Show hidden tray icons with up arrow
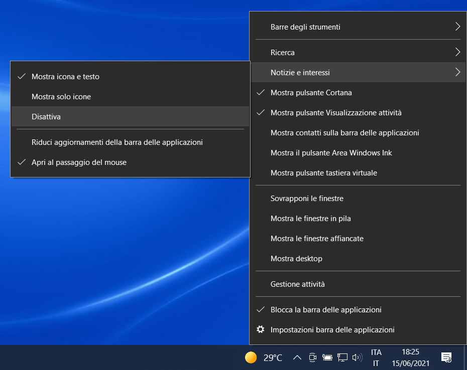The image size is (467, 370). pyautogui.click(x=297, y=357)
